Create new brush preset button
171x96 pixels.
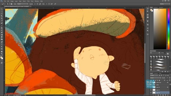point(165,72)
